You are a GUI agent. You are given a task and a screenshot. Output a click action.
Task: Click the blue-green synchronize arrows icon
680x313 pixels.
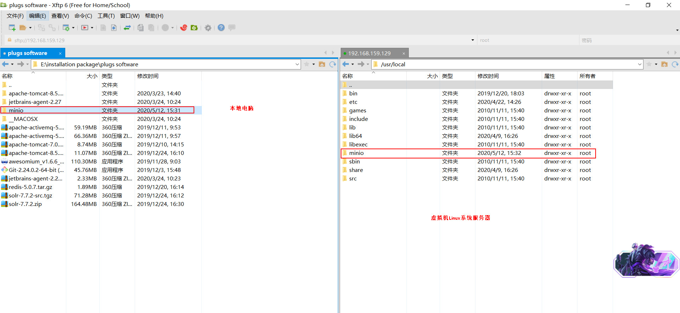(x=127, y=28)
